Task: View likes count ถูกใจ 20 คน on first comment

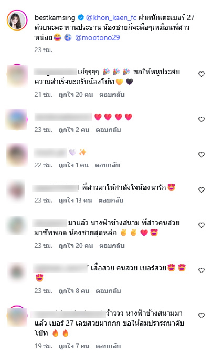Action: pos(76,95)
